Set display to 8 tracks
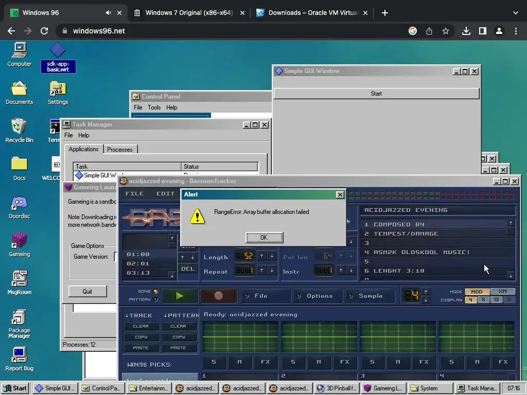The height and width of the screenshot is (395, 527). pos(483,300)
